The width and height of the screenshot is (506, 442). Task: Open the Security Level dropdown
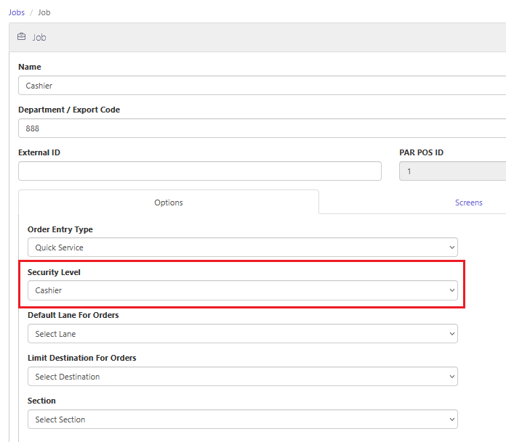[x=243, y=290]
